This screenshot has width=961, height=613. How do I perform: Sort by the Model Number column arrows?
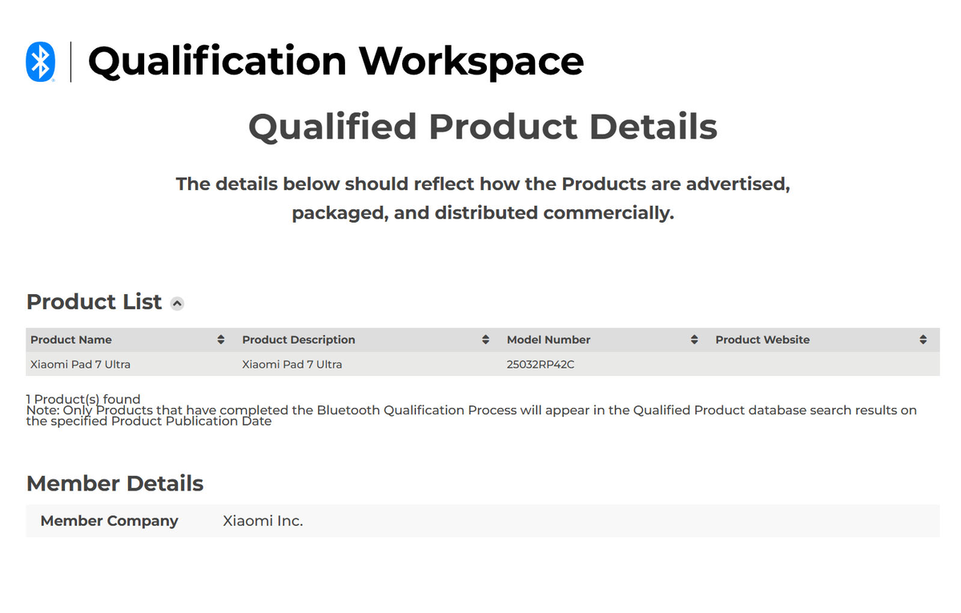(x=694, y=340)
